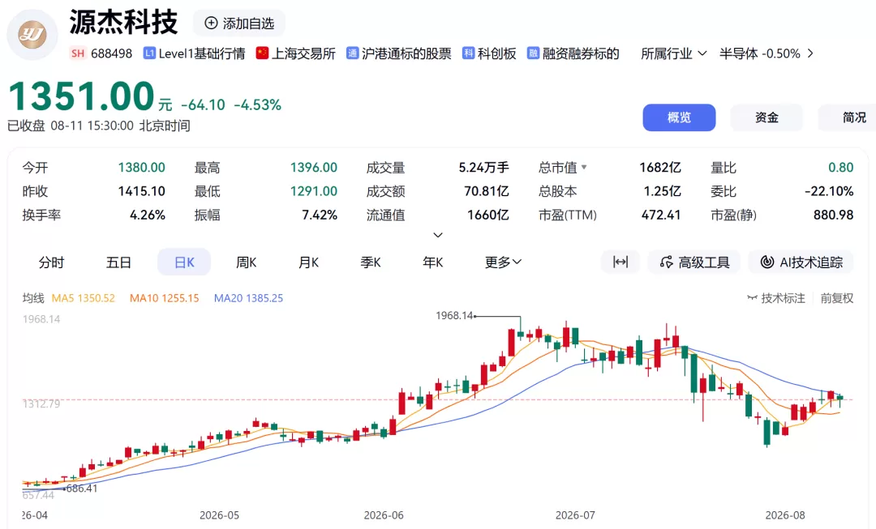The height and width of the screenshot is (529, 876).
Task: Switch to the 概览 tab
Action: [679, 117]
